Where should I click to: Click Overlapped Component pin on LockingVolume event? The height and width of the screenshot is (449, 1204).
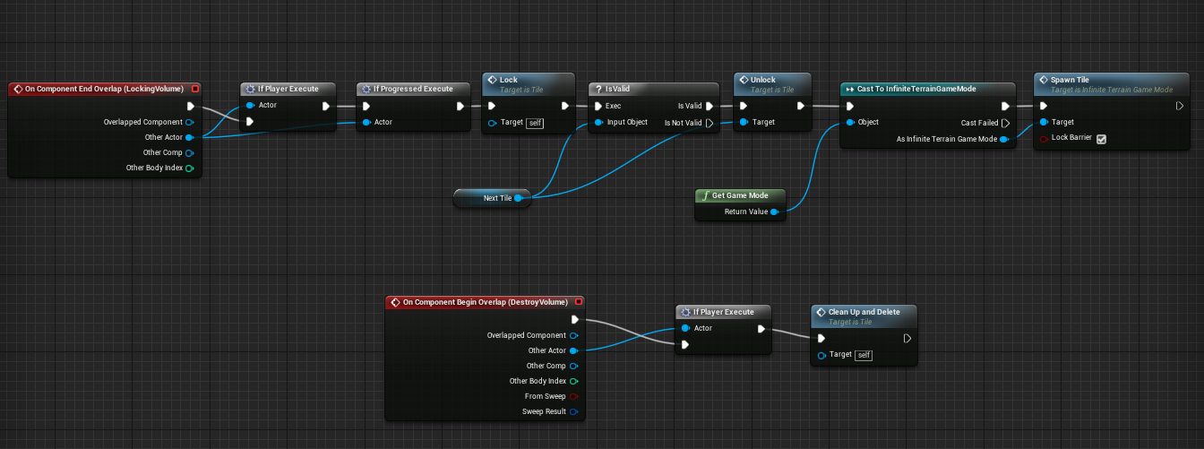(x=189, y=122)
